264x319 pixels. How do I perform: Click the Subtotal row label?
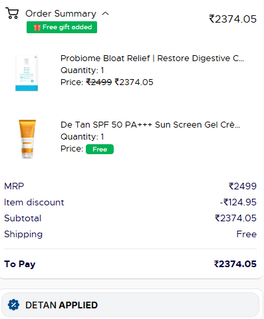tap(23, 218)
